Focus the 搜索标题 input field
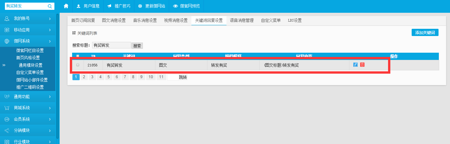The image size is (450, 144). (x=111, y=45)
